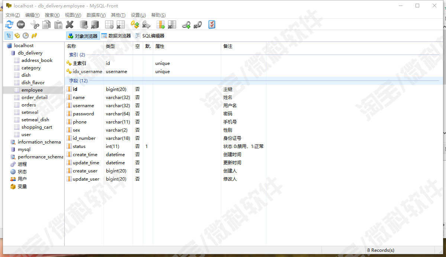Collapse the 字段 (12) group header
446x257 pixels.
(x=78, y=81)
